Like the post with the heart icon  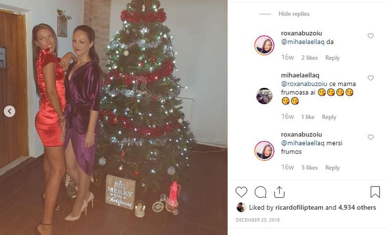241,192
